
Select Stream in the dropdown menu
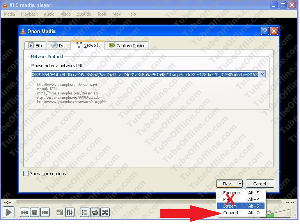[230, 206]
